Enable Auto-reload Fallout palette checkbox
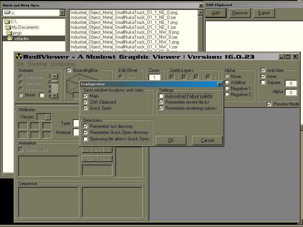This screenshot has width=303, height=227. (x=161, y=96)
